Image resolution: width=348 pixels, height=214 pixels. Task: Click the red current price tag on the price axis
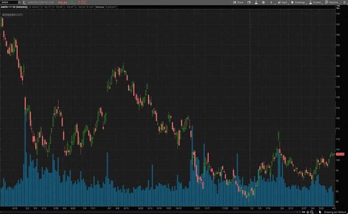340,154
